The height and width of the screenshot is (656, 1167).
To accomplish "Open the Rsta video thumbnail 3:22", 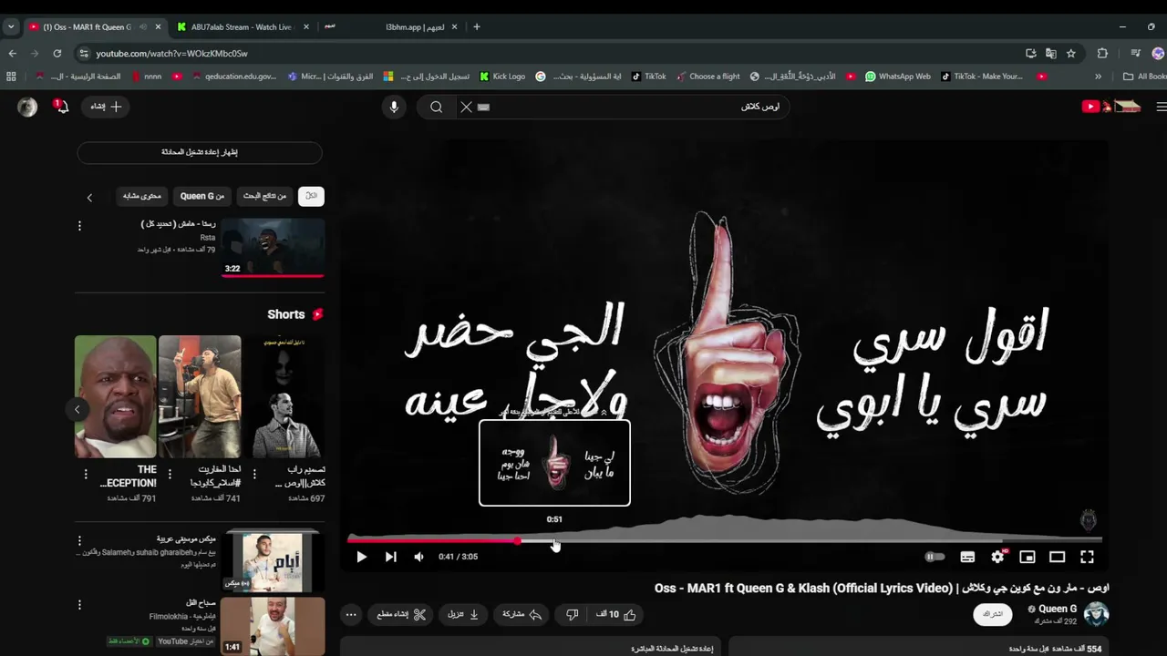I will [273, 247].
